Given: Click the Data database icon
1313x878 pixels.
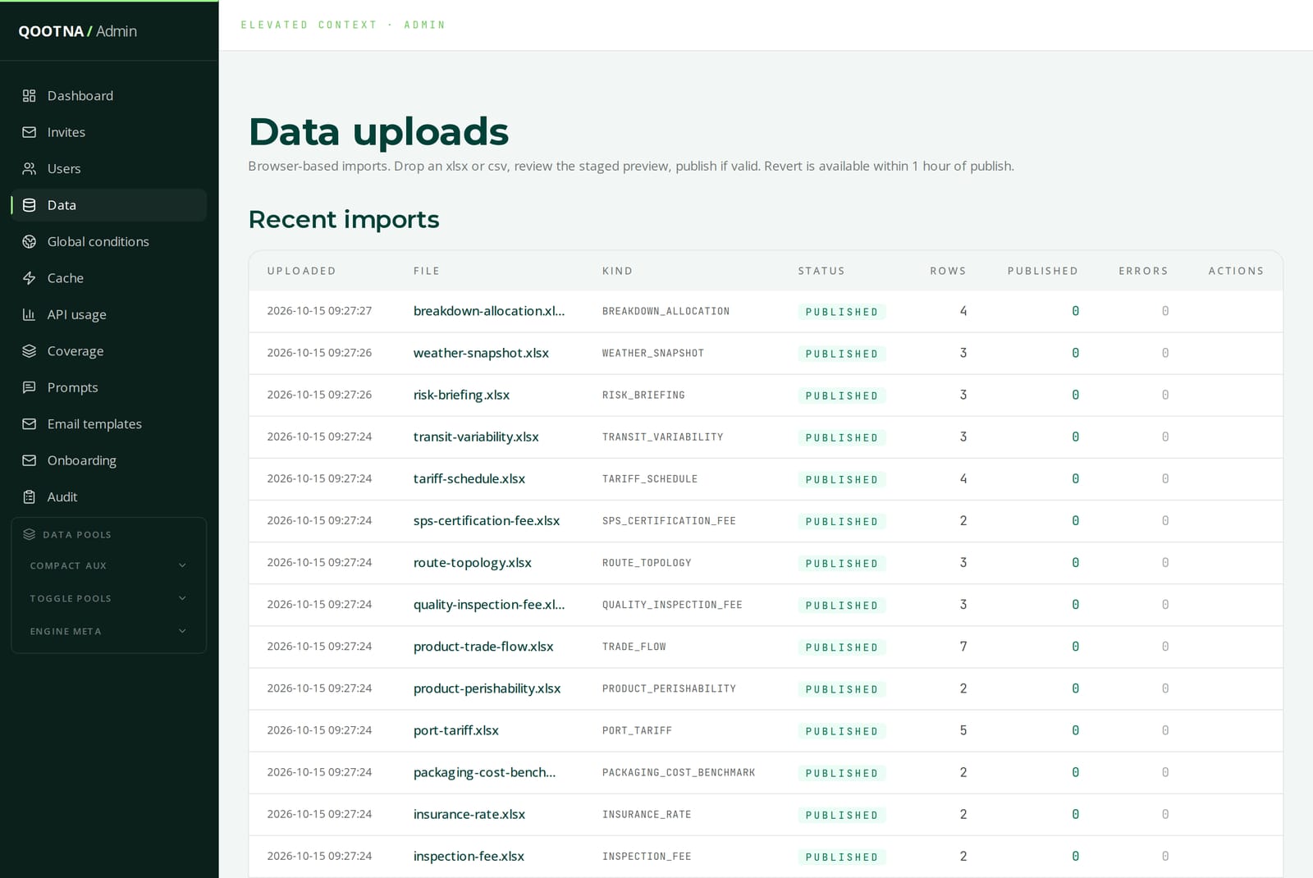Looking at the screenshot, I should pos(30,205).
